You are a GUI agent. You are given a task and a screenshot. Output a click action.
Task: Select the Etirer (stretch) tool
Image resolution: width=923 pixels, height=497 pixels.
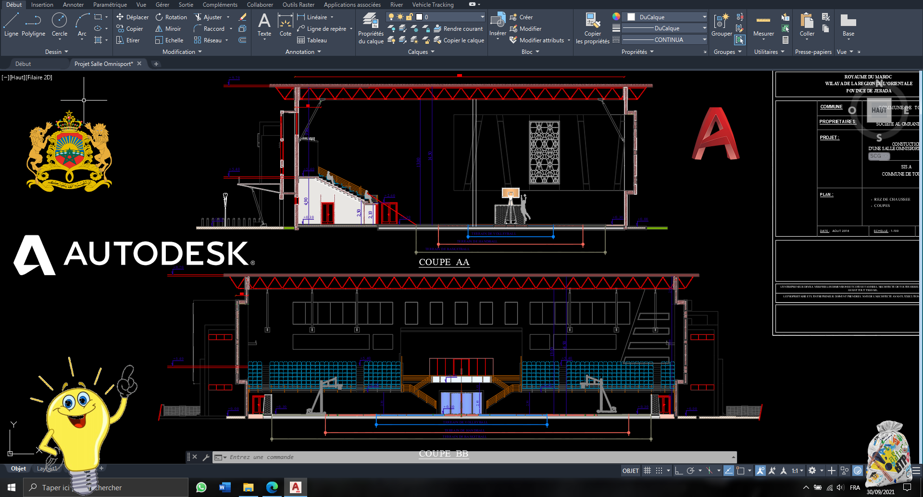[128, 40]
